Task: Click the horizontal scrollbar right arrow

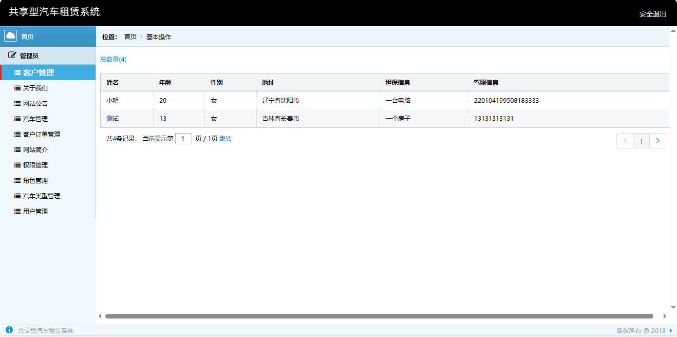Action: pyautogui.click(x=665, y=316)
